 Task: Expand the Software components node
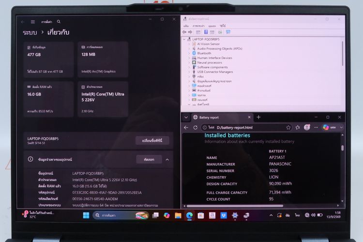point(189,67)
